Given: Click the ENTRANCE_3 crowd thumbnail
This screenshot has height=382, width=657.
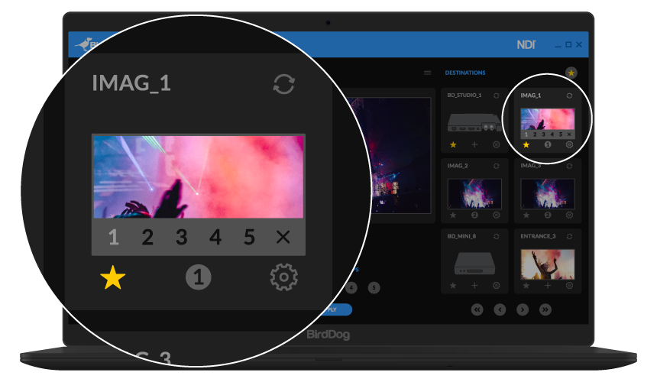Looking at the screenshot, I should coord(548,264).
